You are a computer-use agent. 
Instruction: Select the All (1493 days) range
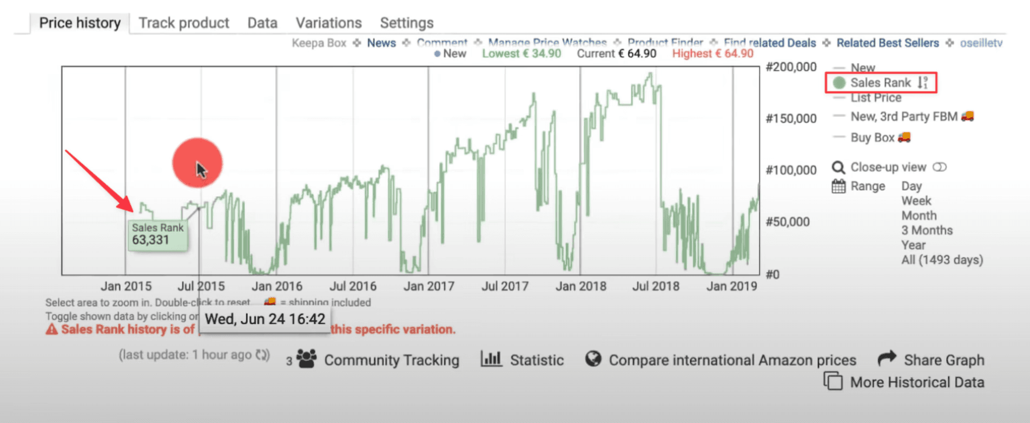pyautogui.click(x=942, y=260)
